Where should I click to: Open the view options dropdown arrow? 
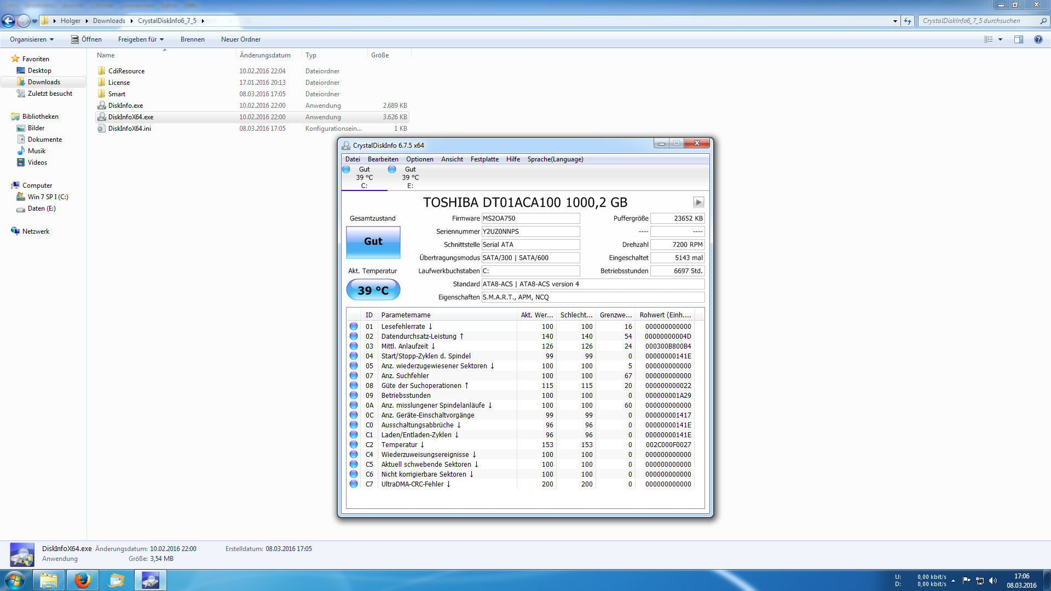point(1000,39)
